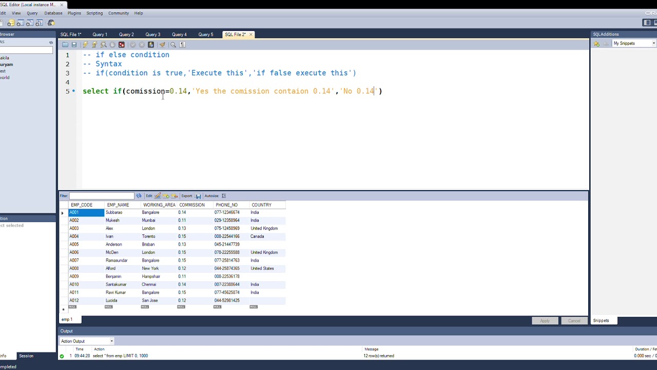Click into the result Filter input field
The width and height of the screenshot is (657, 370).
(x=102, y=196)
